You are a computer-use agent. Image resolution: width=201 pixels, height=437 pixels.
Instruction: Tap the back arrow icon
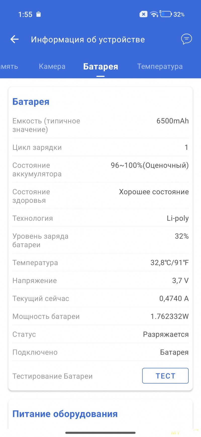pyautogui.click(x=15, y=39)
